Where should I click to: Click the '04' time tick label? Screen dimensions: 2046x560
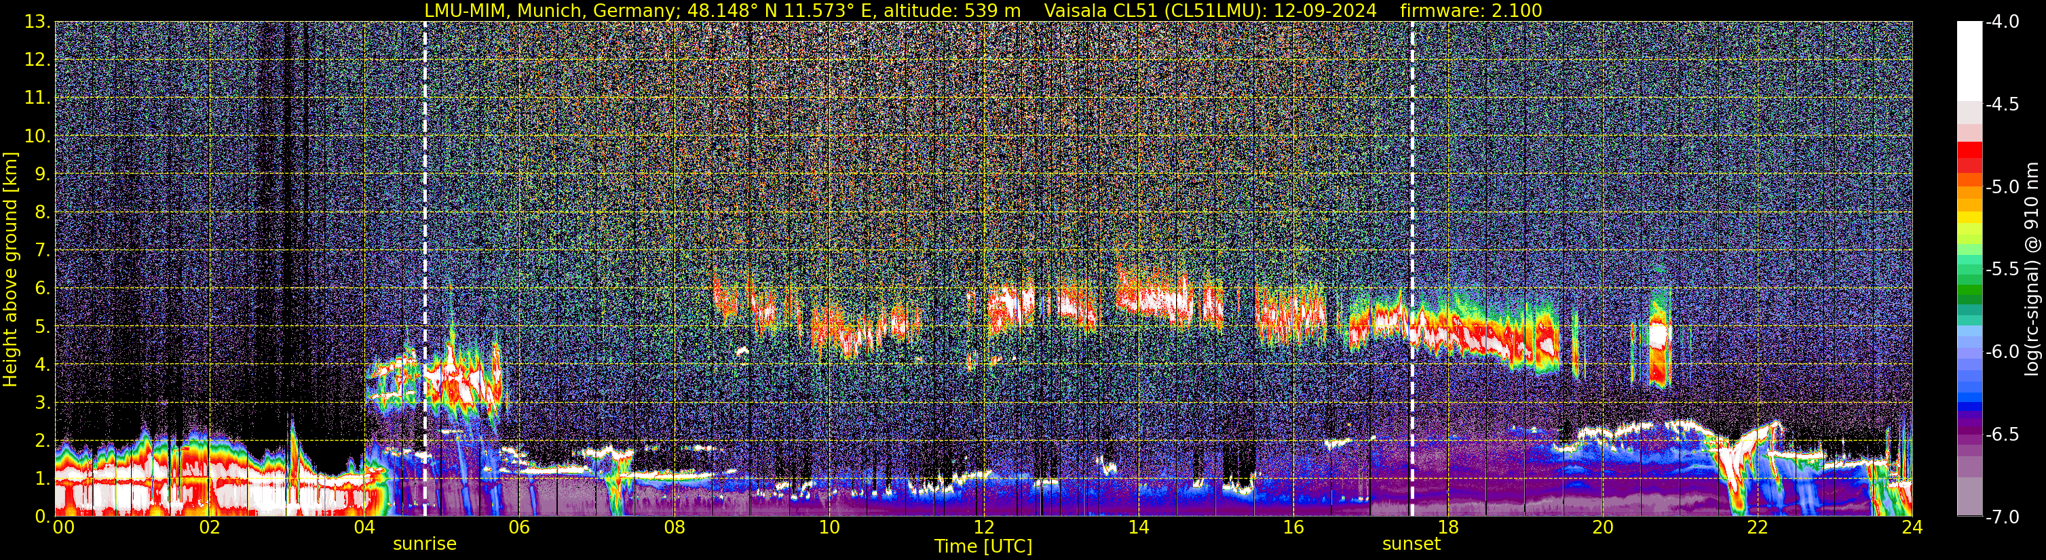click(x=364, y=527)
